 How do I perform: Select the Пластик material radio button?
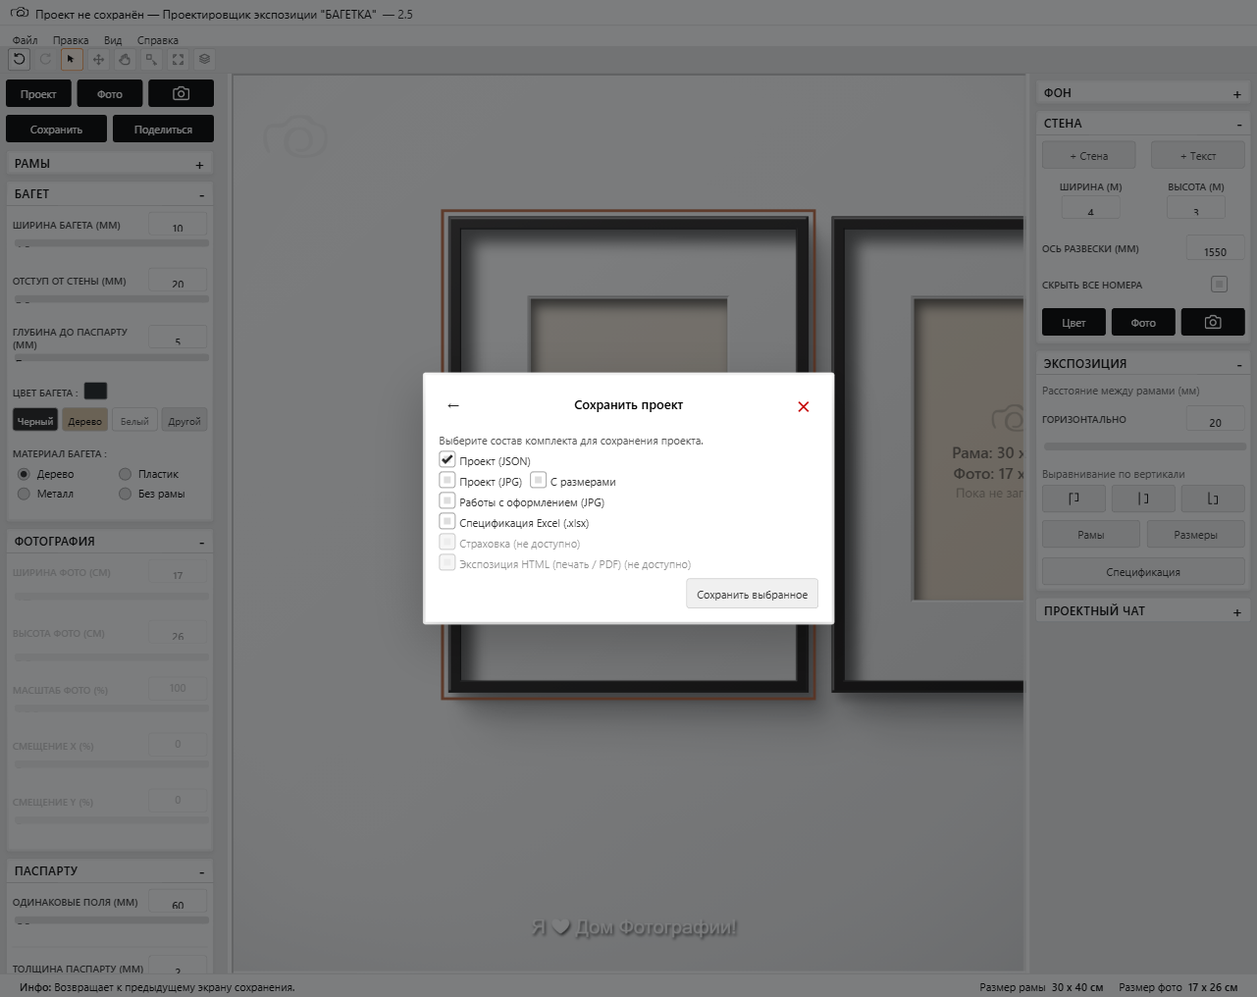click(x=125, y=474)
